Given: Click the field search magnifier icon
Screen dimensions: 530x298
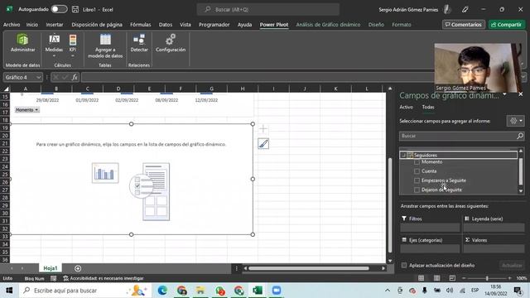Looking at the screenshot, I should click(x=520, y=136).
